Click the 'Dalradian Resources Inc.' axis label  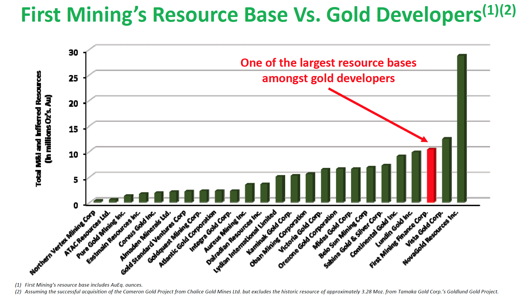click(234, 237)
